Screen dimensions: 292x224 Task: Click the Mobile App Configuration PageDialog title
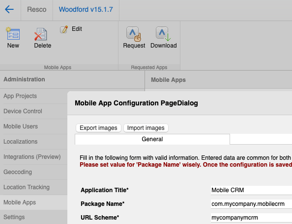[136, 103]
